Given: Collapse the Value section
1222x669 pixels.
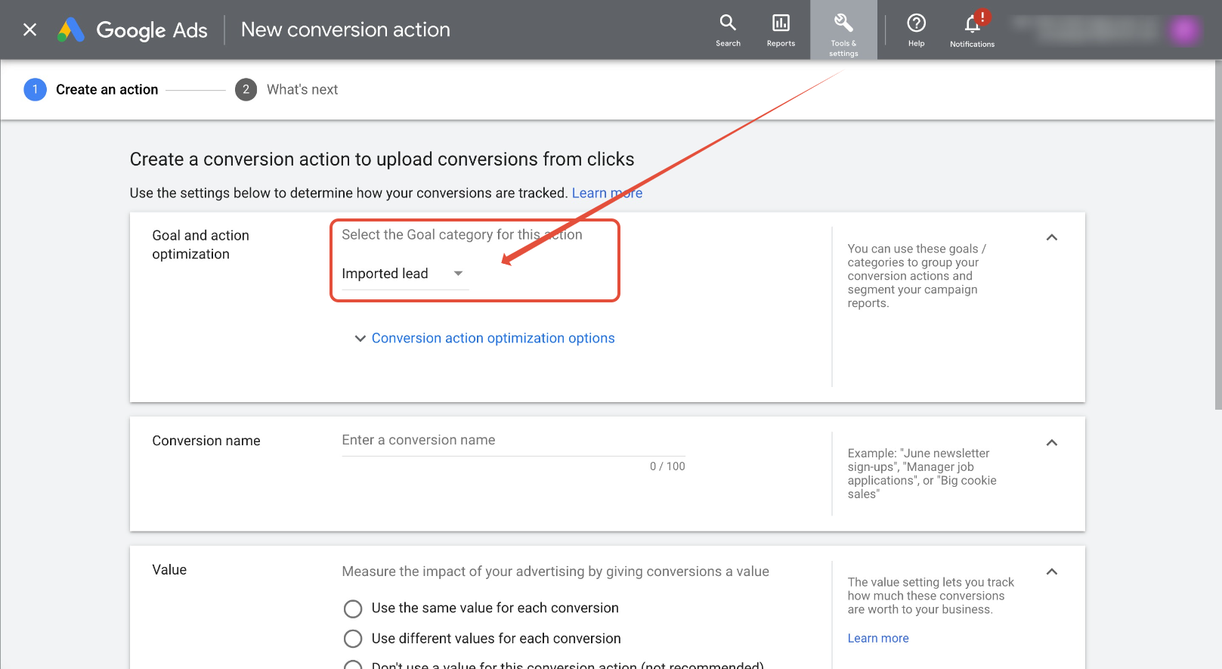Looking at the screenshot, I should point(1051,571).
